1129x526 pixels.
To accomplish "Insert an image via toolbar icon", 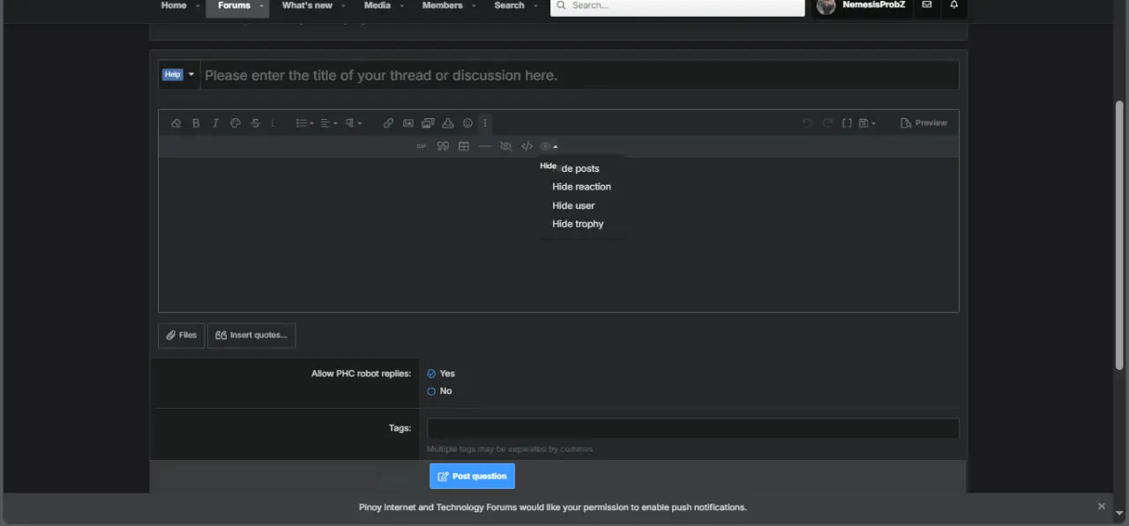I will tap(408, 123).
